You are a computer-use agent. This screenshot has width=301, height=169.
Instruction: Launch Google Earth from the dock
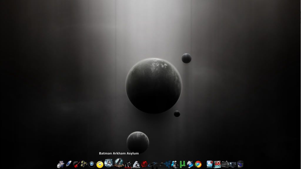(92, 164)
